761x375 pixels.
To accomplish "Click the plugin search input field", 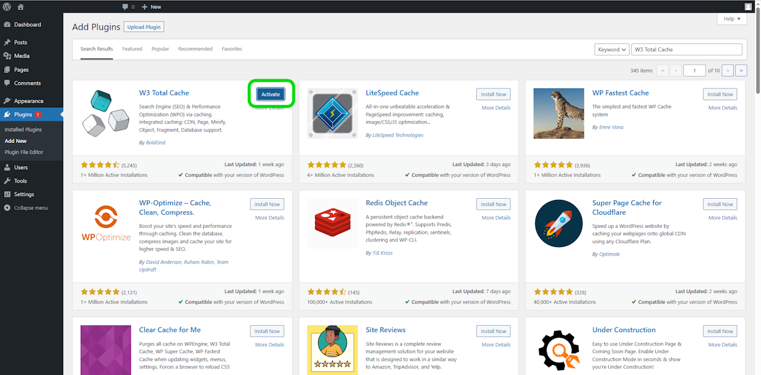I will click(687, 50).
